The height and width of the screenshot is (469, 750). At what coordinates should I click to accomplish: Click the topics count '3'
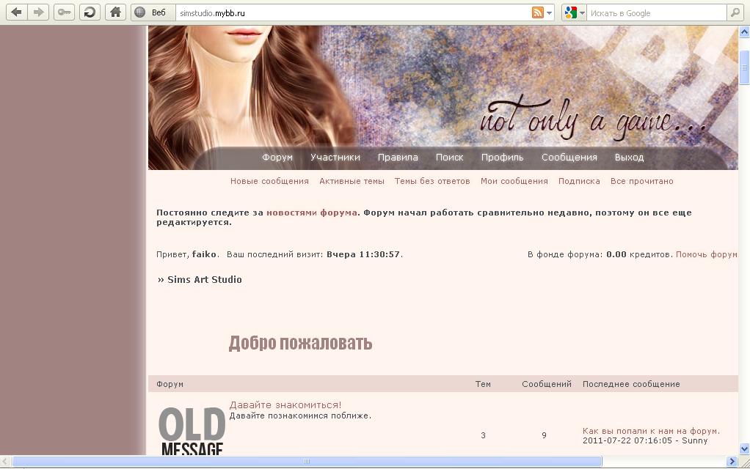pyautogui.click(x=483, y=435)
